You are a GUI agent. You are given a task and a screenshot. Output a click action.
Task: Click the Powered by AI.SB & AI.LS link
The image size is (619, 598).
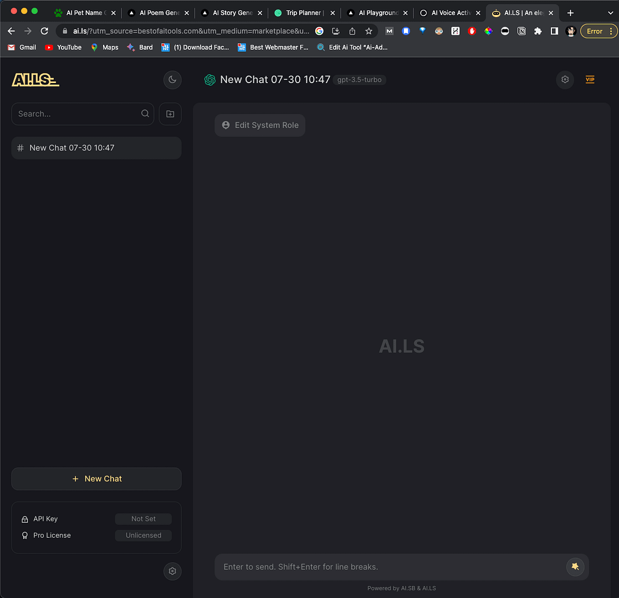(401, 588)
